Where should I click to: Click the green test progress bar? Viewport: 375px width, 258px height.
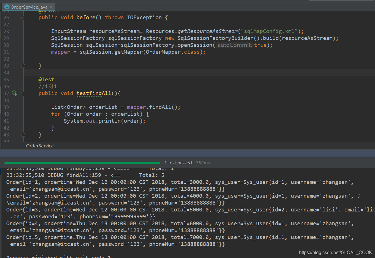point(82,163)
